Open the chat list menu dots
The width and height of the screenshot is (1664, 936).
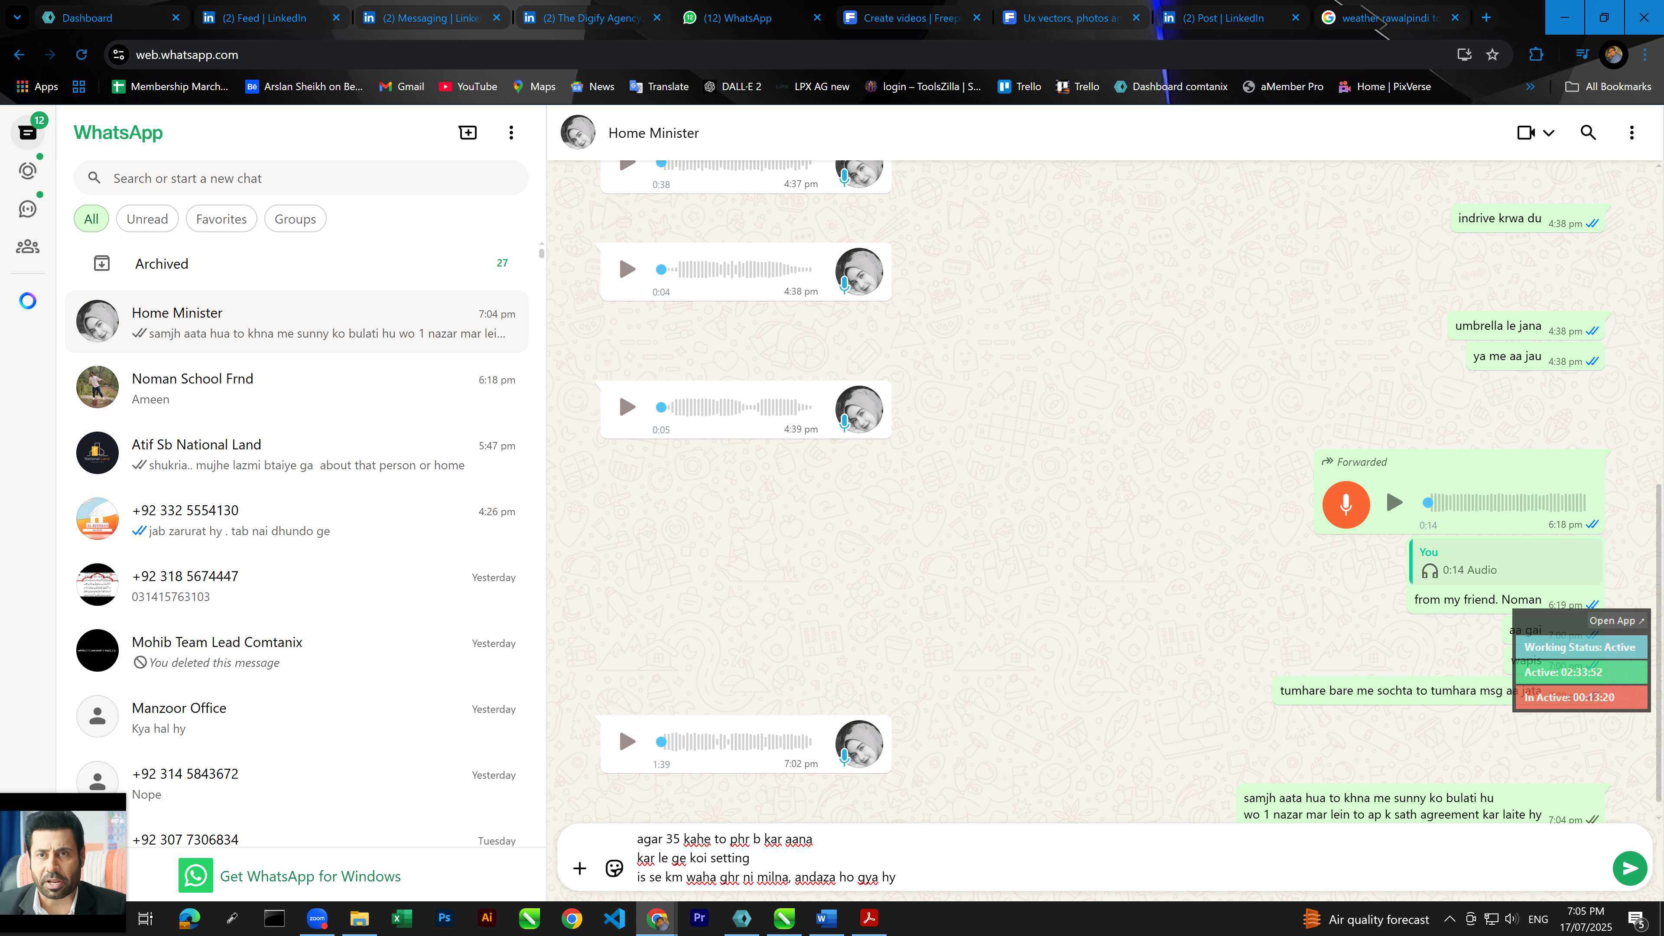click(x=511, y=133)
